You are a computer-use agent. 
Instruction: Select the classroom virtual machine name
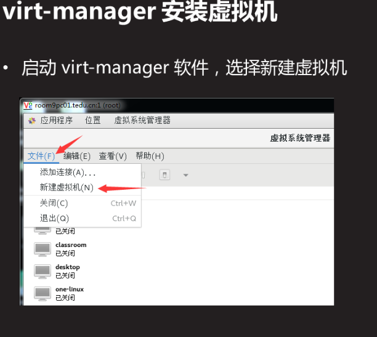click(x=71, y=245)
